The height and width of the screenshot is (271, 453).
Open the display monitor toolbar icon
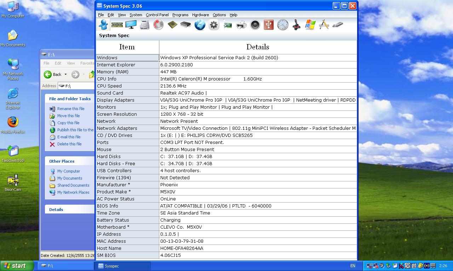click(131, 25)
